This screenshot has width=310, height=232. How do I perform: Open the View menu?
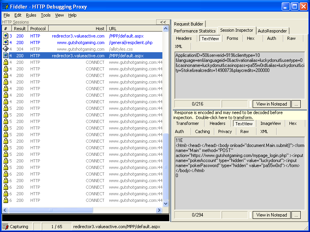tap(59, 15)
